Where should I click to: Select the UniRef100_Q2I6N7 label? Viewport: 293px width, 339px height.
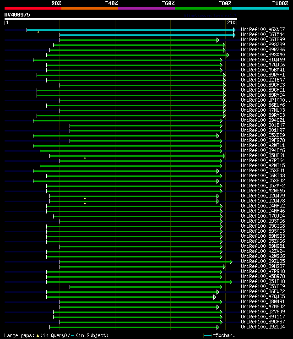coord(263,80)
